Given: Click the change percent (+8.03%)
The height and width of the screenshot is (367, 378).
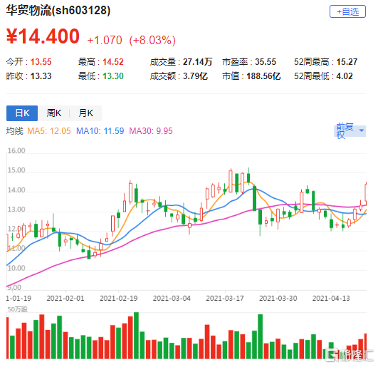Looking at the screenshot, I should click(152, 40).
